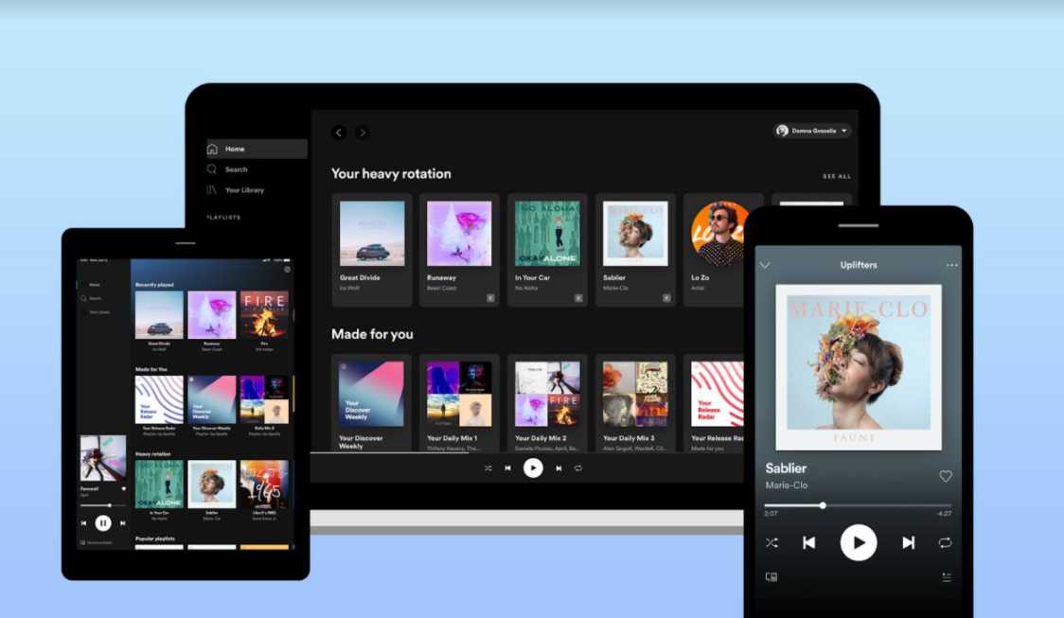1064x618 pixels.
Task: Open the user account dropdown on the laptop
Action: [812, 131]
